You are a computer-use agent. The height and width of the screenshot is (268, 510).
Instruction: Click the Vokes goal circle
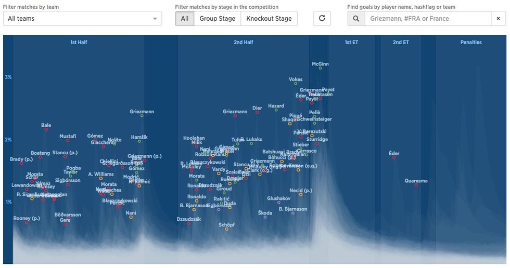click(296, 84)
